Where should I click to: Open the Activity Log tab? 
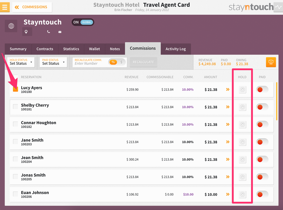pos(176,49)
